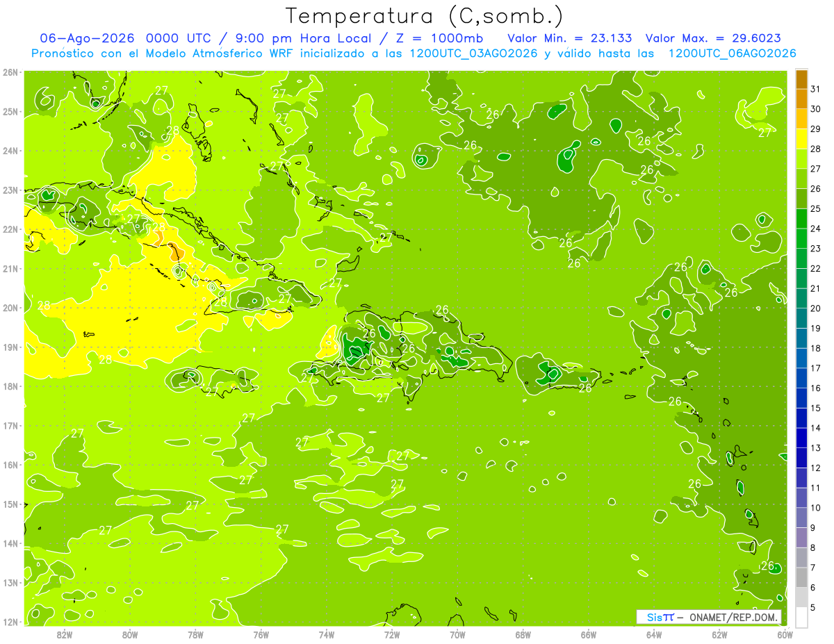
Task: Click the 26N latitude label
Action: 11,72
